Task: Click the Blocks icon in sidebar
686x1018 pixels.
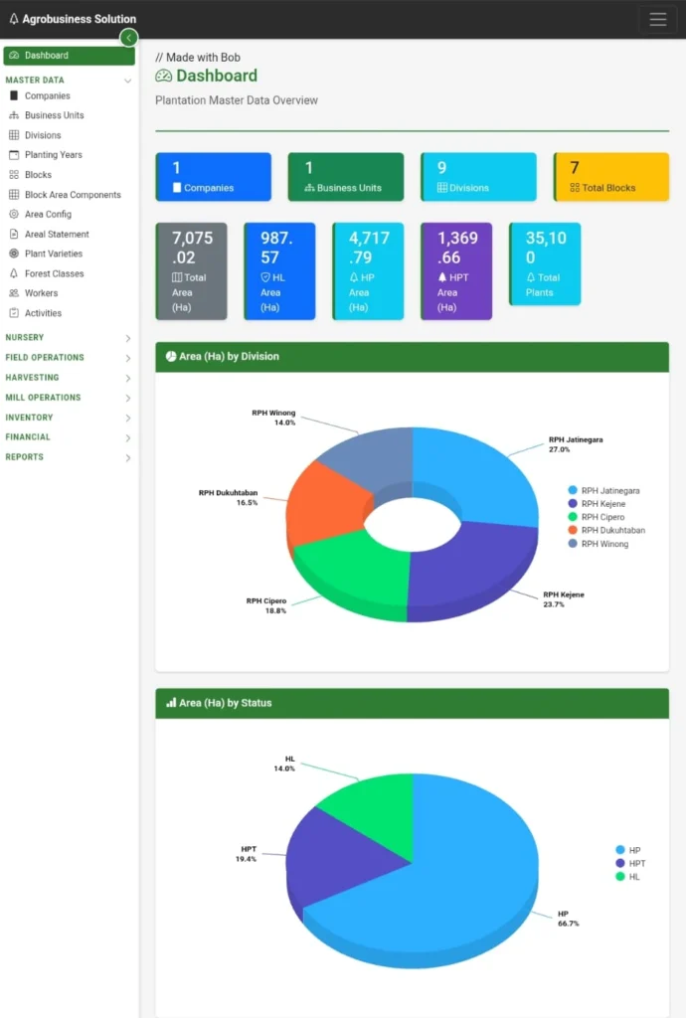Action: [x=14, y=175]
